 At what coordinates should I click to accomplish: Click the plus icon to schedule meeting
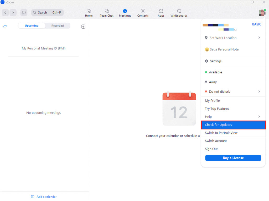click(x=83, y=27)
